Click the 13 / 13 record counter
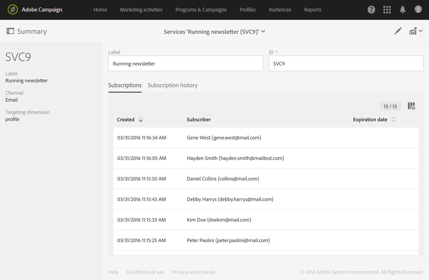This screenshot has height=280, width=429. tap(390, 106)
